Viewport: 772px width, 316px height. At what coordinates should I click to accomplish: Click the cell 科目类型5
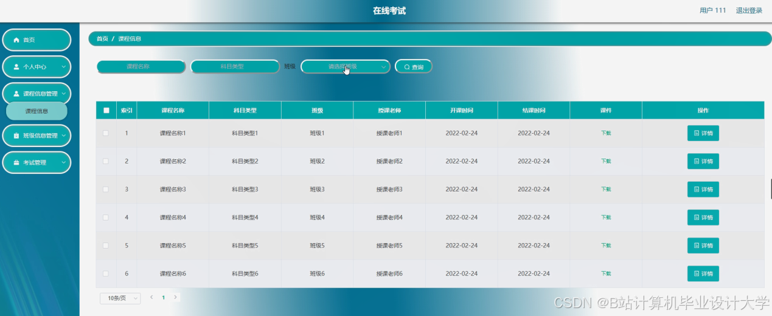click(245, 246)
